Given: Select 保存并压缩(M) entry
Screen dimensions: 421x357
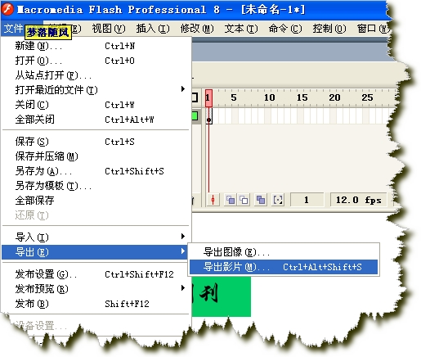Looking at the screenshot, I should click(x=96, y=156).
